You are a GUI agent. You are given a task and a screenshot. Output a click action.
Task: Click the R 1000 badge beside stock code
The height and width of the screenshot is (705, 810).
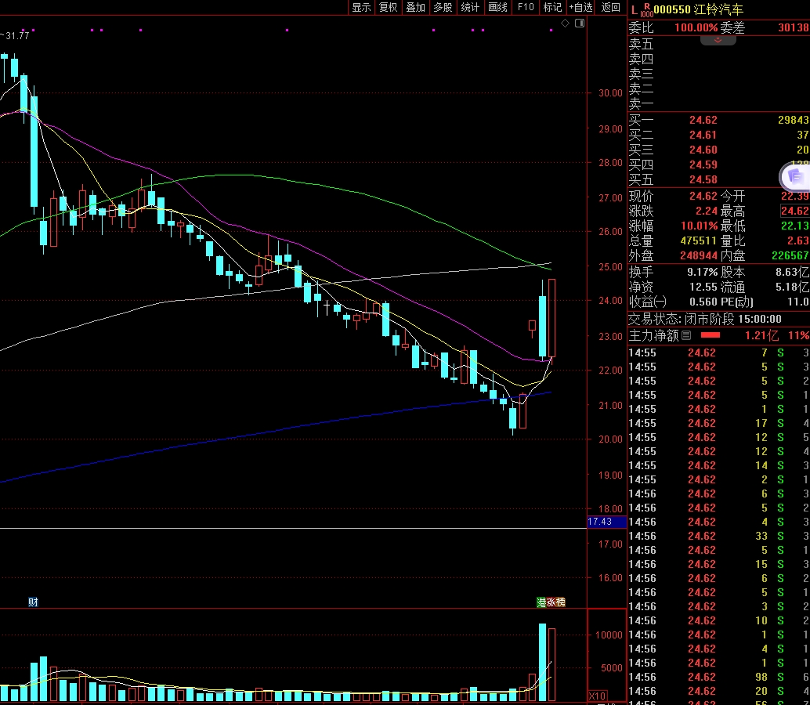646,10
